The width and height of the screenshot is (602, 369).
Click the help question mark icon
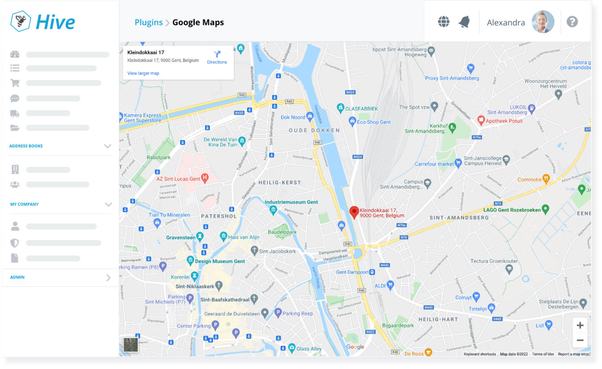[x=572, y=22]
